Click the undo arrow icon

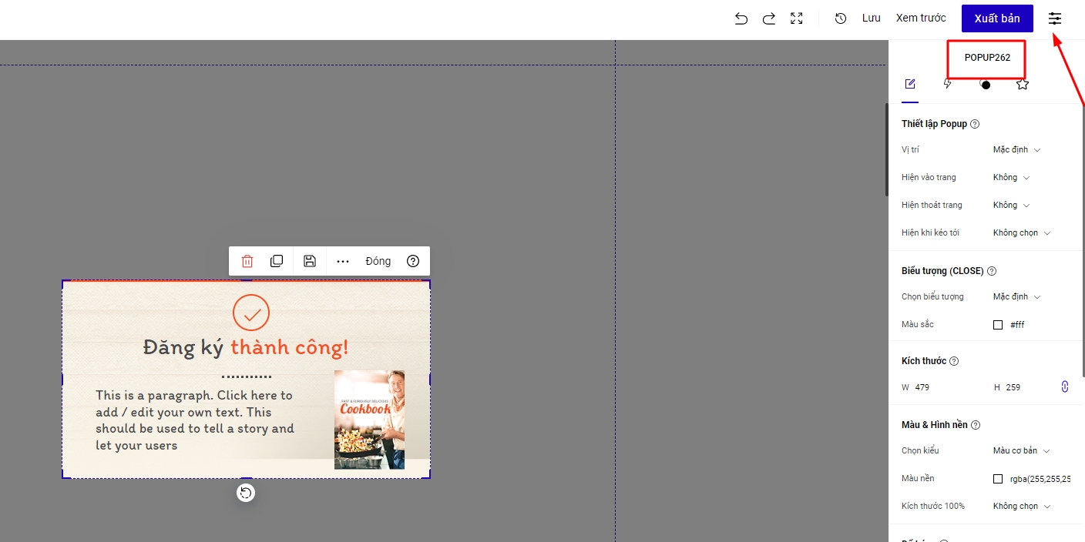[741, 18]
